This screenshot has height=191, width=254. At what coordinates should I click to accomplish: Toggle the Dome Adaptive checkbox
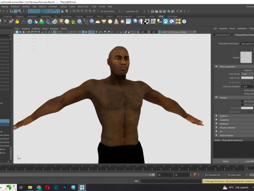pyautogui.click(x=242, y=94)
